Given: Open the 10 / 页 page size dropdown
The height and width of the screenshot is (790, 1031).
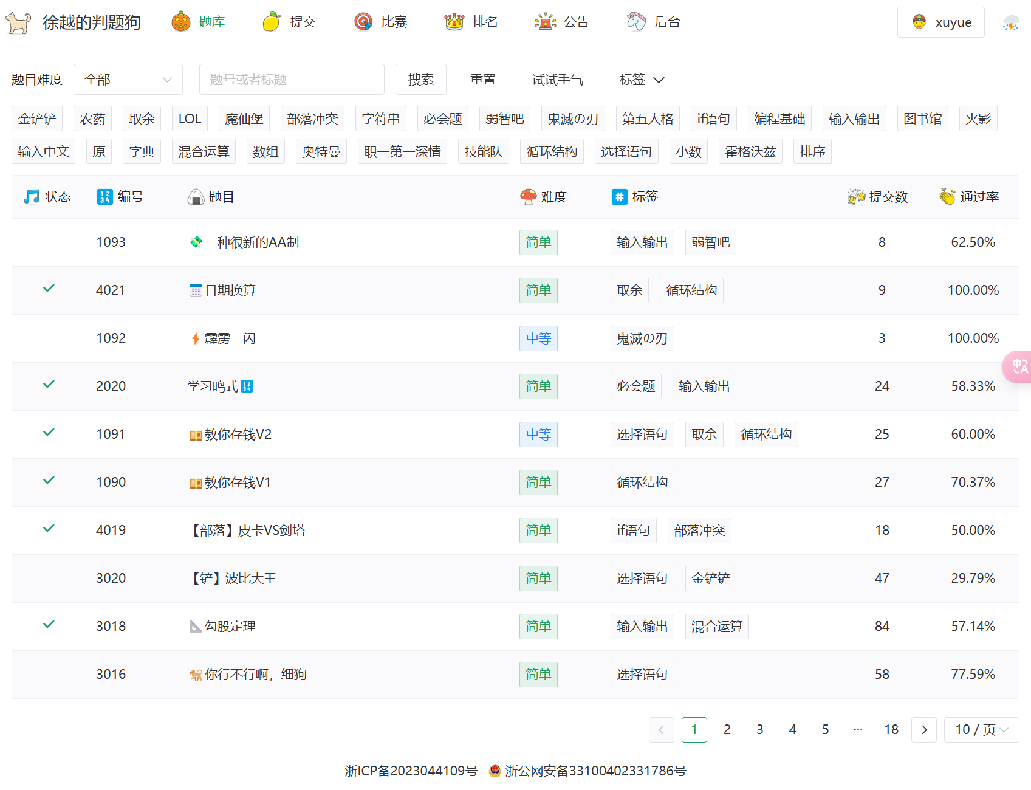Looking at the screenshot, I should pos(981,730).
